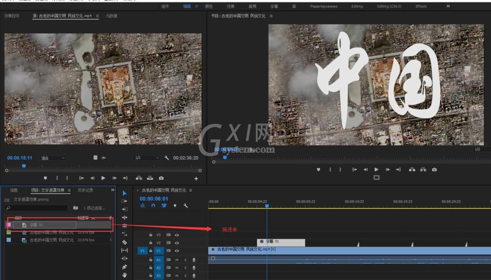This screenshot has height=280, width=491.
Task: Play the program monitor sequence
Action: pos(377,169)
